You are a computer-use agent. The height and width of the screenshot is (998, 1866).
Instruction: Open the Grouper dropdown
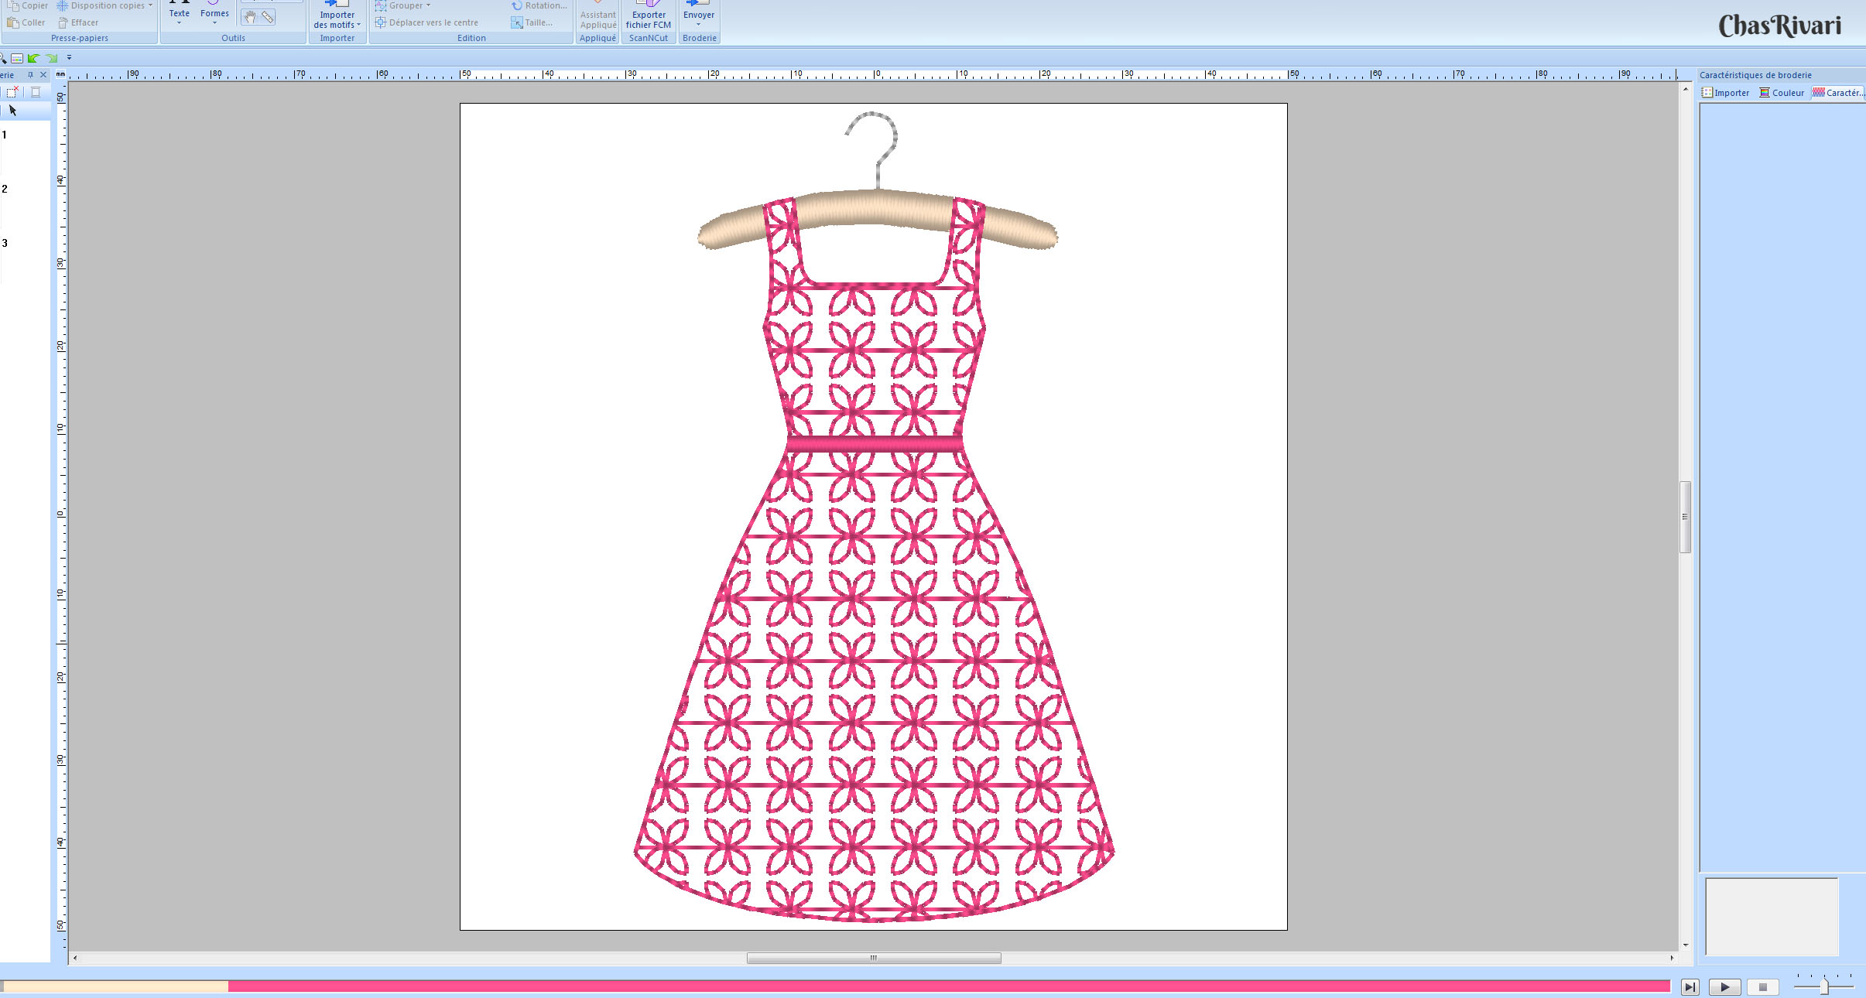point(402,5)
